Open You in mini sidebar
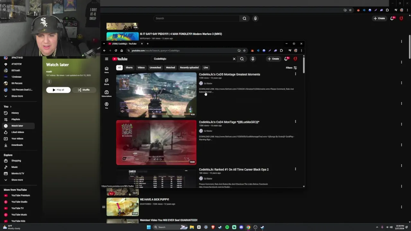 pos(107,105)
